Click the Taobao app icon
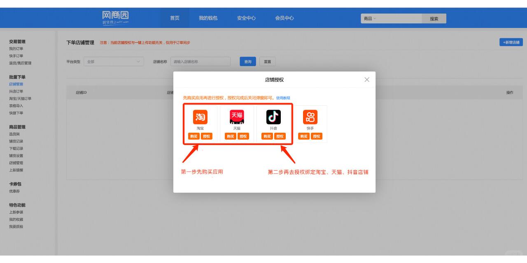This screenshot has width=527, height=263. [x=201, y=117]
